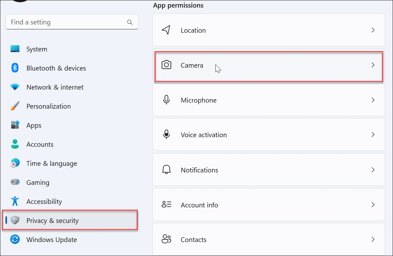
Task: Select the System display icon
Action: pos(15,49)
